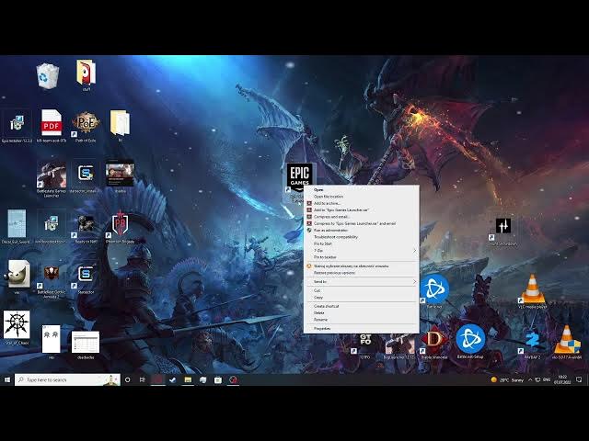Open the video thumbnail file on the desktop
The height and width of the screenshot is (441, 589).
120,174
